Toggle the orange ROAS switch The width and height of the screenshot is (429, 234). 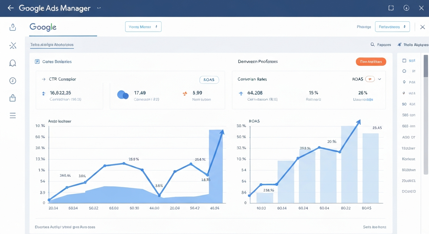370,79
